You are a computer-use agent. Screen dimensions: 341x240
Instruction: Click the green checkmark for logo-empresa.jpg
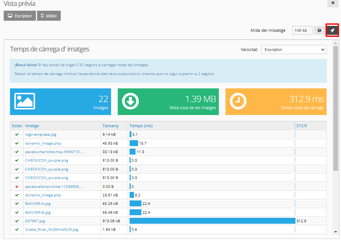point(17,135)
